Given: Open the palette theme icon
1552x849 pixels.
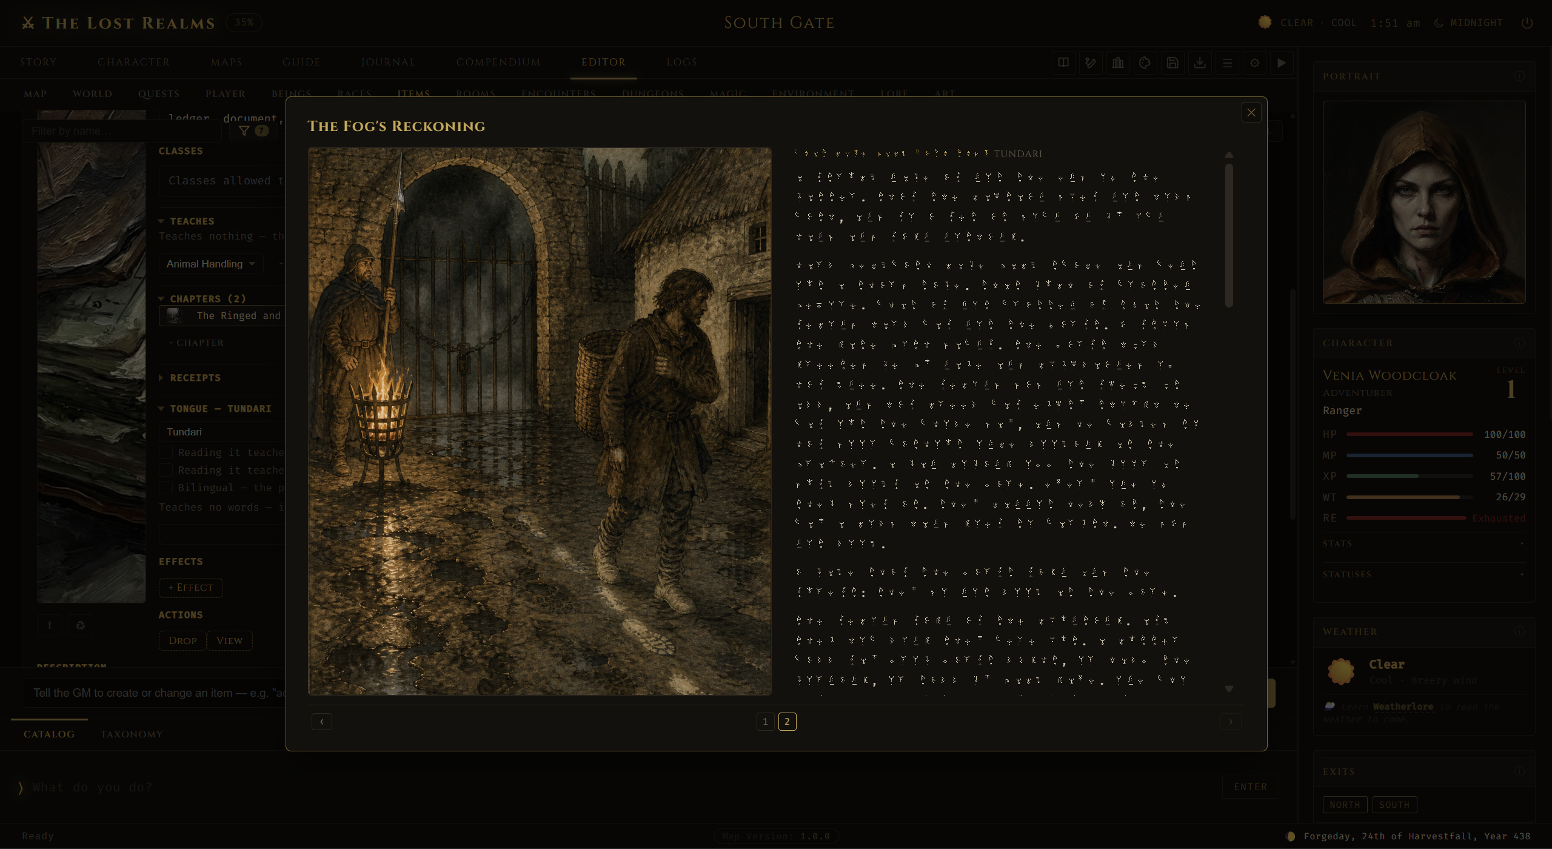Looking at the screenshot, I should pos(1145,62).
